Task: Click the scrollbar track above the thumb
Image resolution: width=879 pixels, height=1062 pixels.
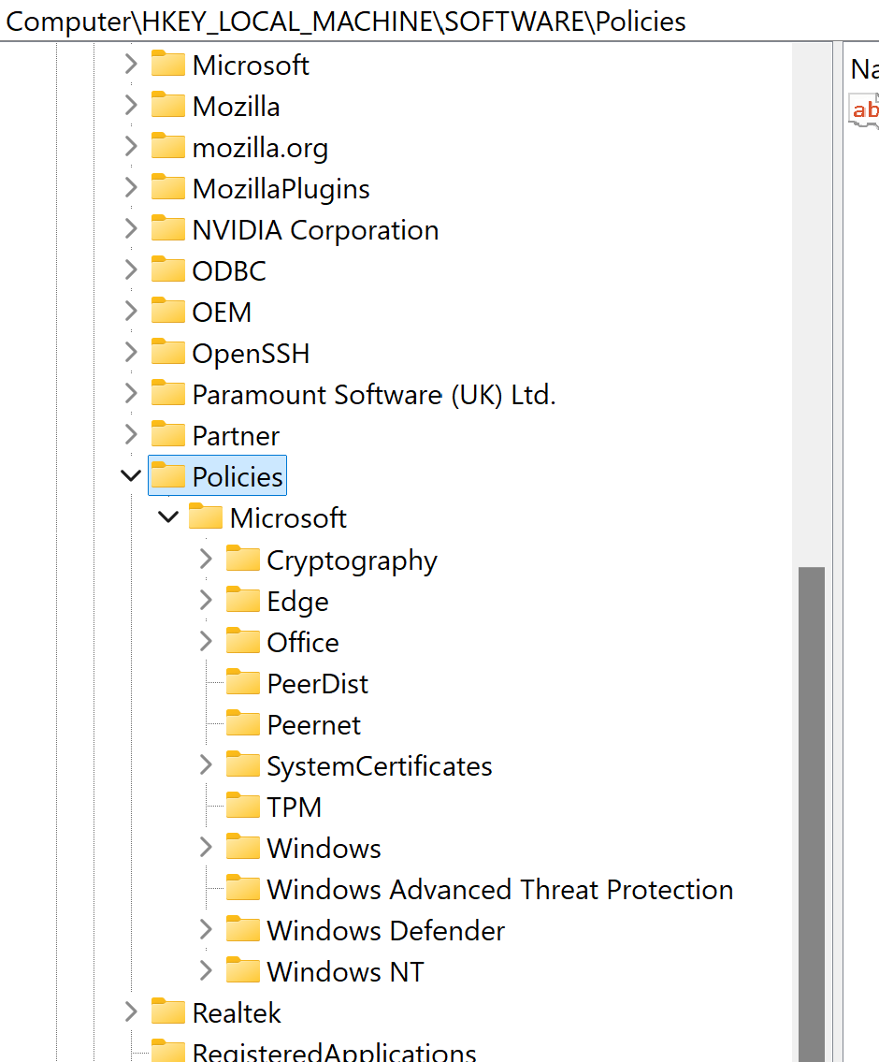Action: (812, 305)
